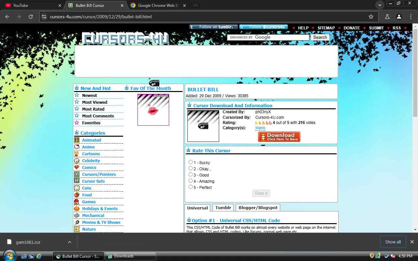Open the DONATE menu link
418x261 pixels.
352,28
